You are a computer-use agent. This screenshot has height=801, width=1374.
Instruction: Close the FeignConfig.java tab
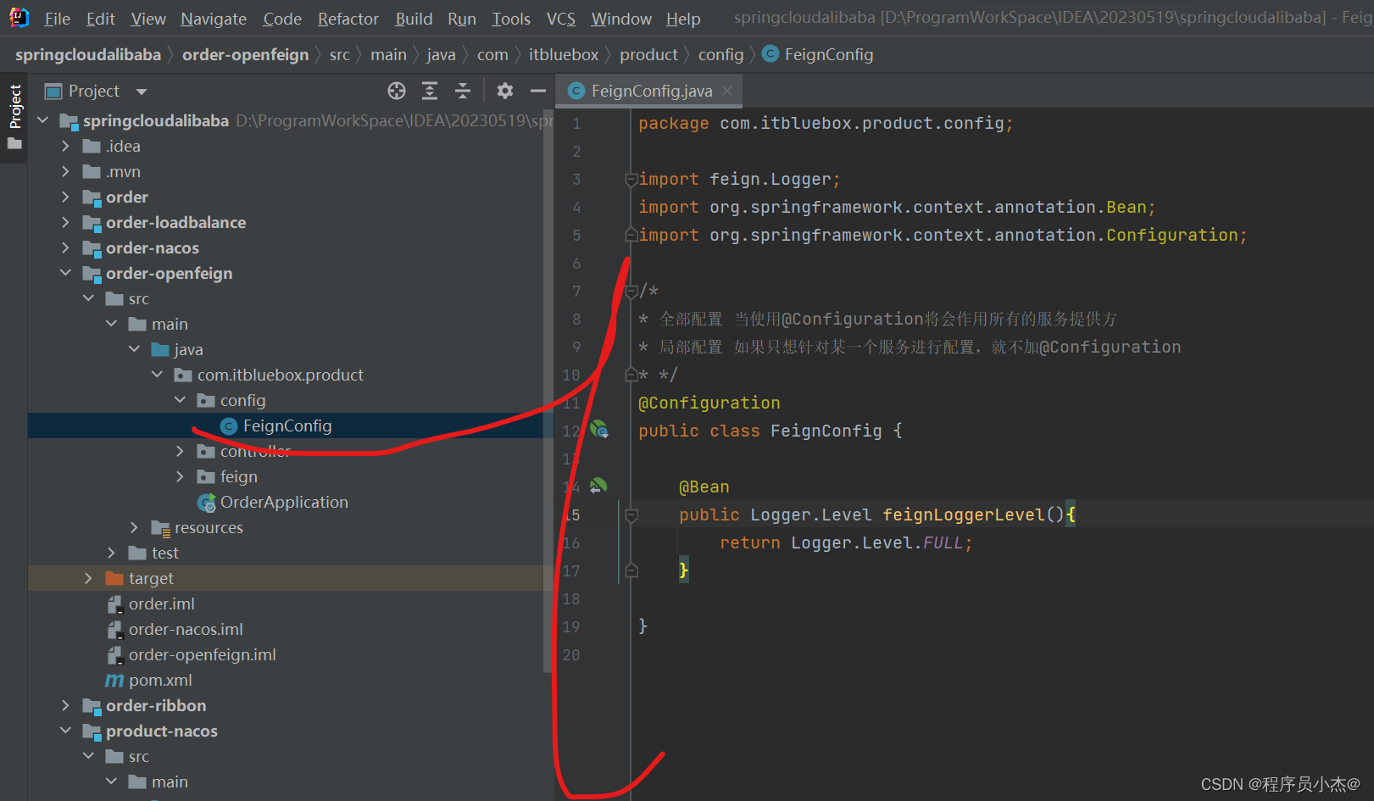[727, 91]
